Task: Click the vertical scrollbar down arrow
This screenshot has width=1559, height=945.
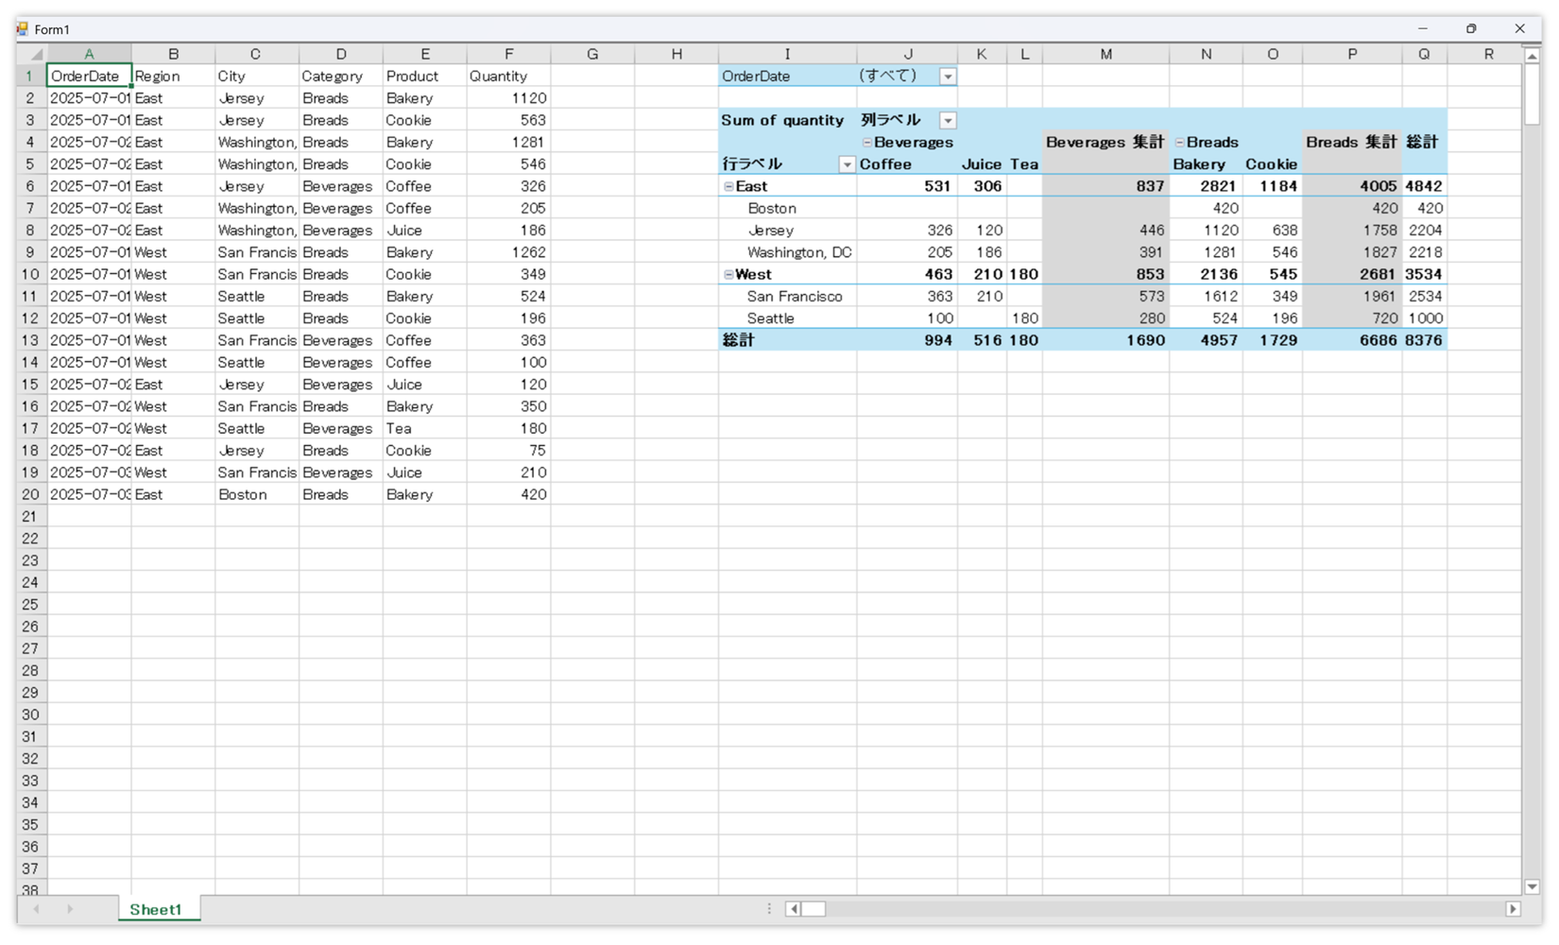Action: point(1533,886)
